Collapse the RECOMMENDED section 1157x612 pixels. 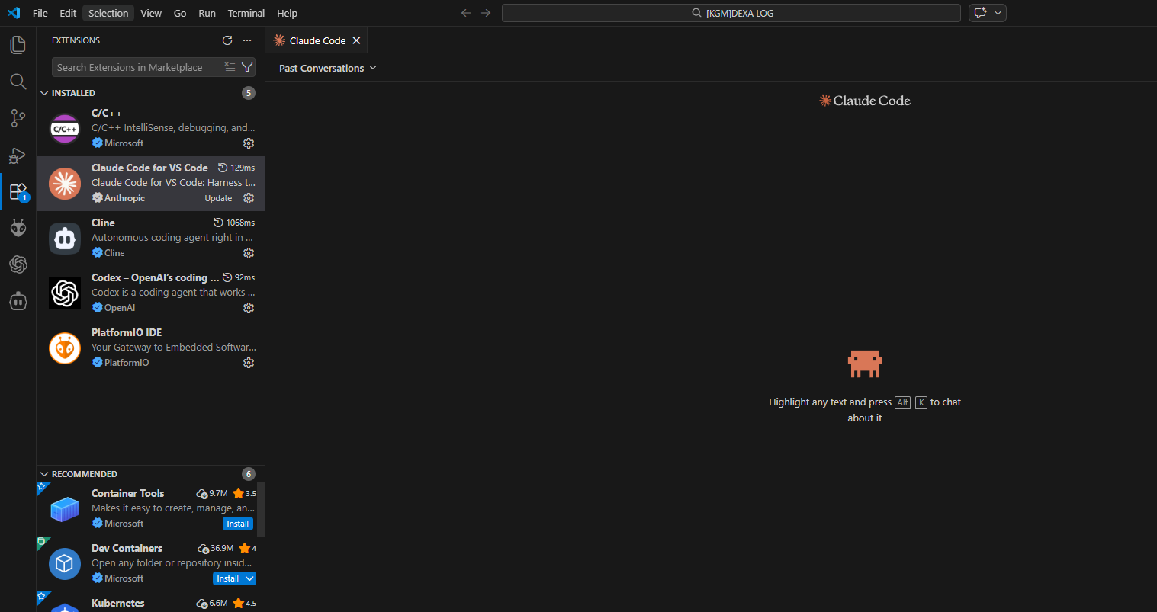click(44, 474)
